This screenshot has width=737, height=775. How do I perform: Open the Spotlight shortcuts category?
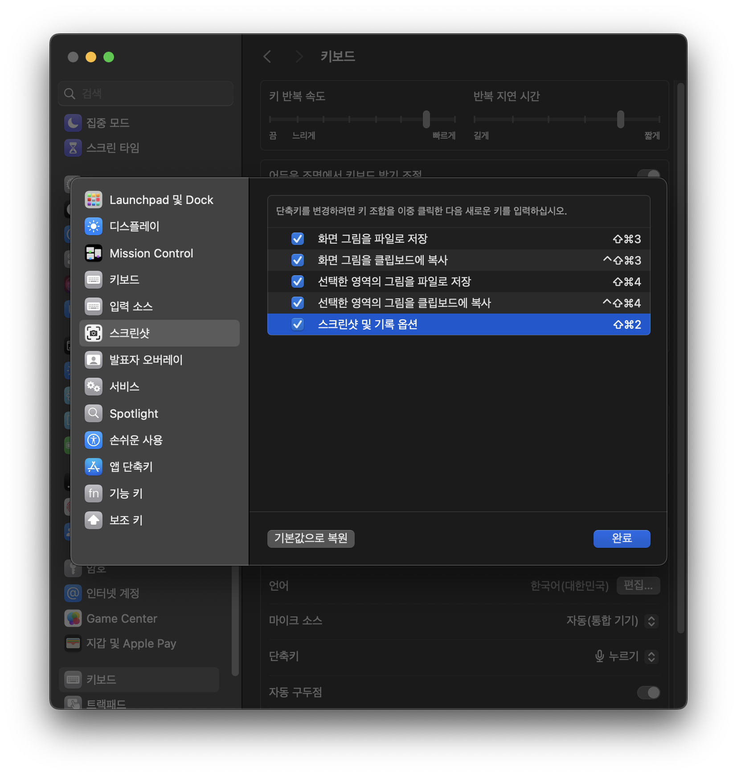(134, 413)
